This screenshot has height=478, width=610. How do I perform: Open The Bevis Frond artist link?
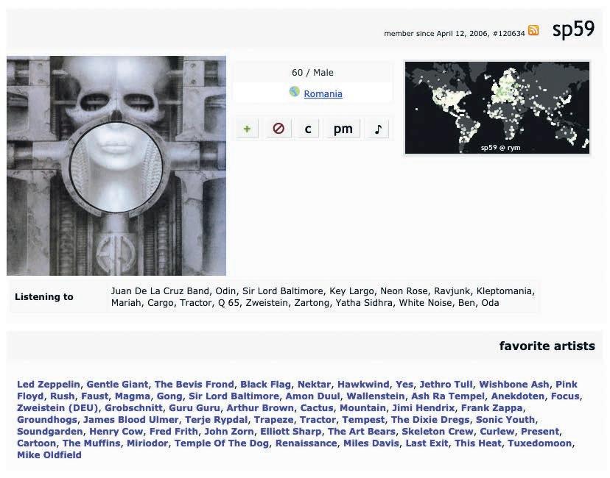tap(194, 385)
